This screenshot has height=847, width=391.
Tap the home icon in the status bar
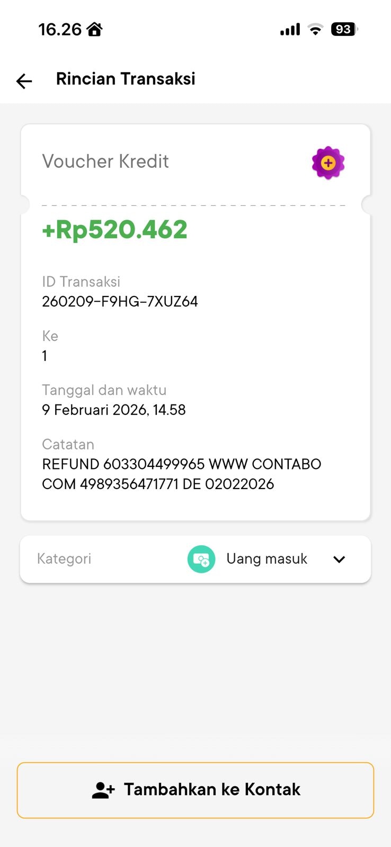point(95,29)
